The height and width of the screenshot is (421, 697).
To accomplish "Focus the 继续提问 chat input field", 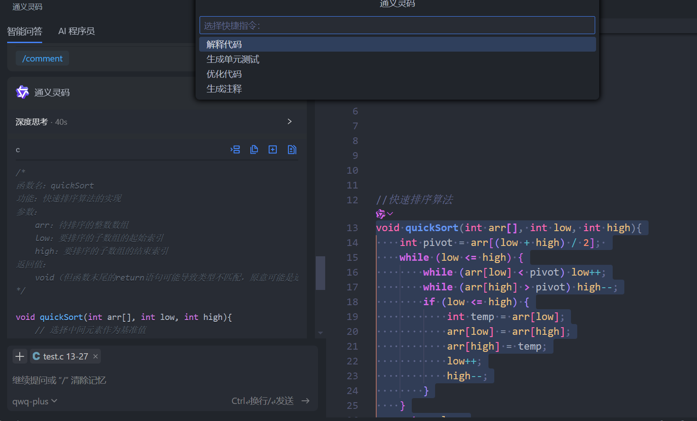I will [162, 380].
